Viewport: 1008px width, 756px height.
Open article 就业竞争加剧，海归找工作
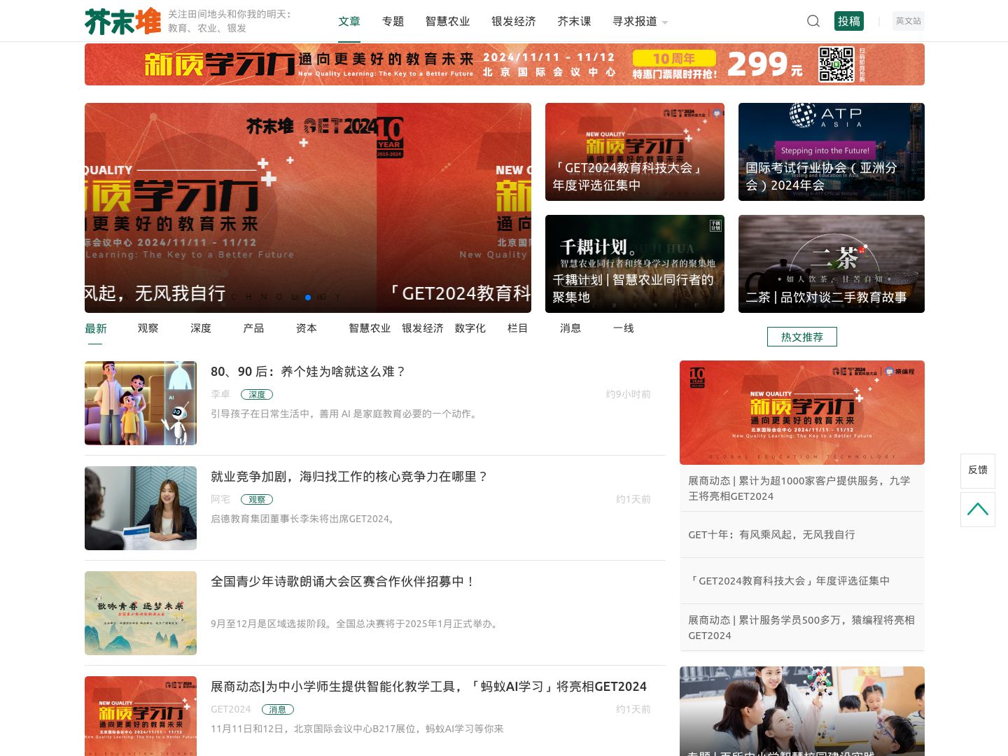click(349, 477)
